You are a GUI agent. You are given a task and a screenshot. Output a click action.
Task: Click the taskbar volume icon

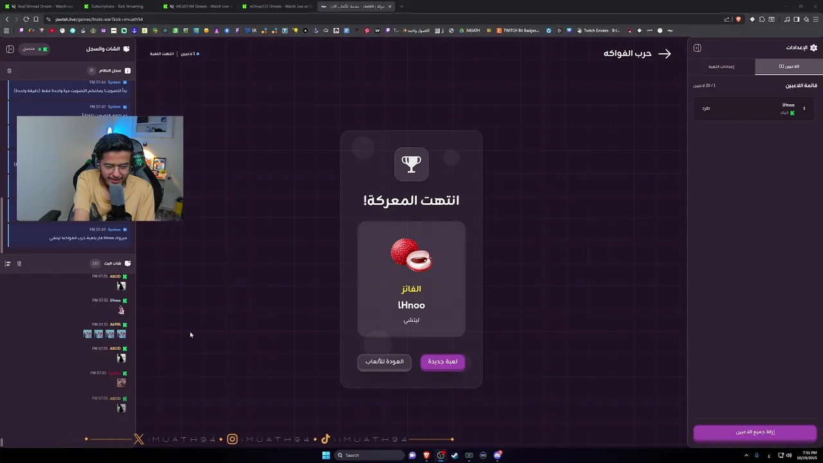coord(789,455)
